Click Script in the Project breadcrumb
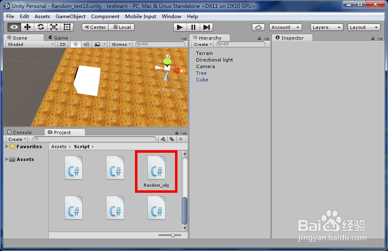Screen dimensions: 388x251 (82, 147)
